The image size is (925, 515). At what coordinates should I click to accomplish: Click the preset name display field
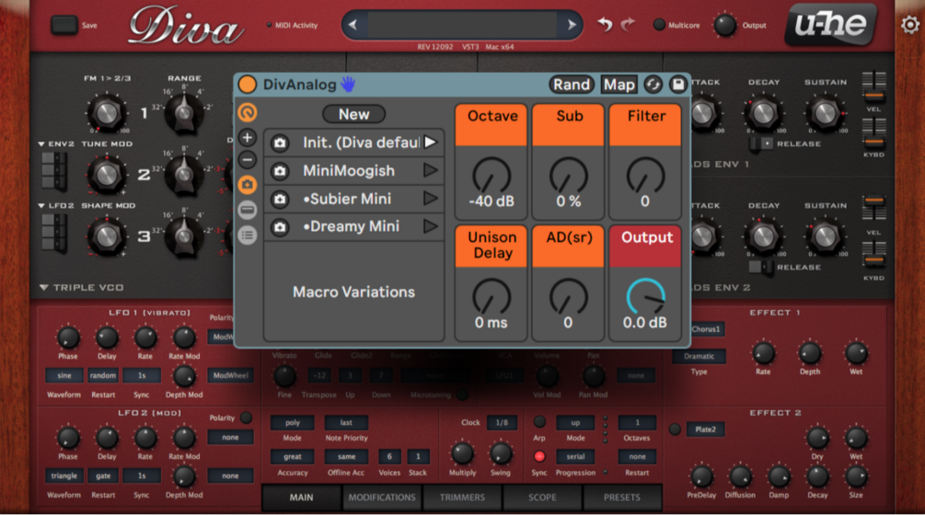pos(462,25)
